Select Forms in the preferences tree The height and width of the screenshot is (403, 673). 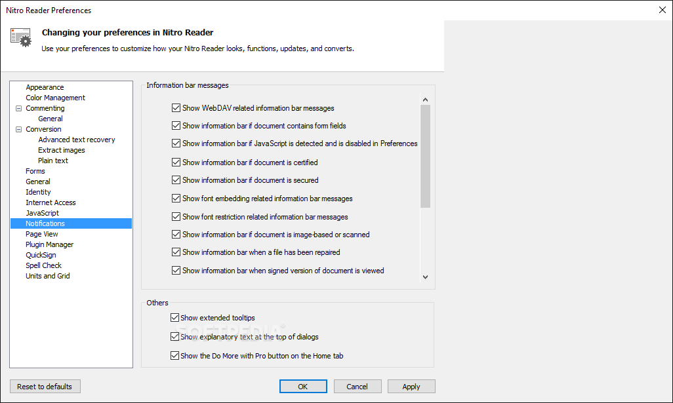click(35, 171)
